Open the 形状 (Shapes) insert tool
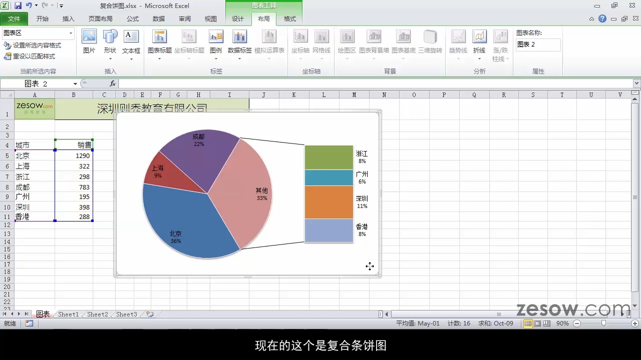The height and width of the screenshot is (360, 641). tap(110, 45)
